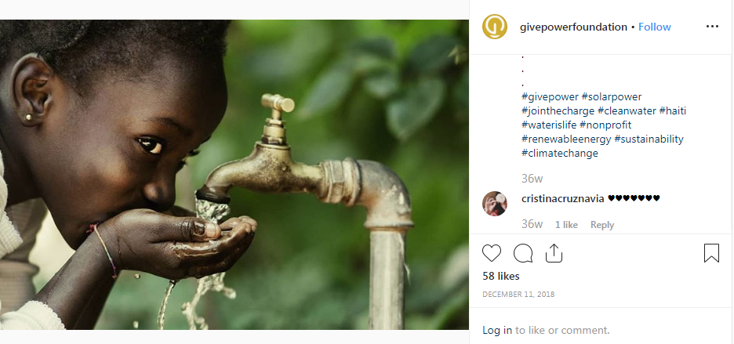Open cristinacruznavia's avatar
This screenshot has width=734, height=344.
(494, 203)
